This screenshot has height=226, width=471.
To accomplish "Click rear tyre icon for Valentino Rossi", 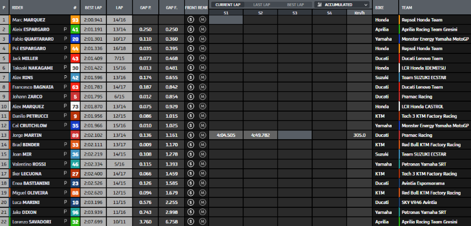I will tap(202, 164).
